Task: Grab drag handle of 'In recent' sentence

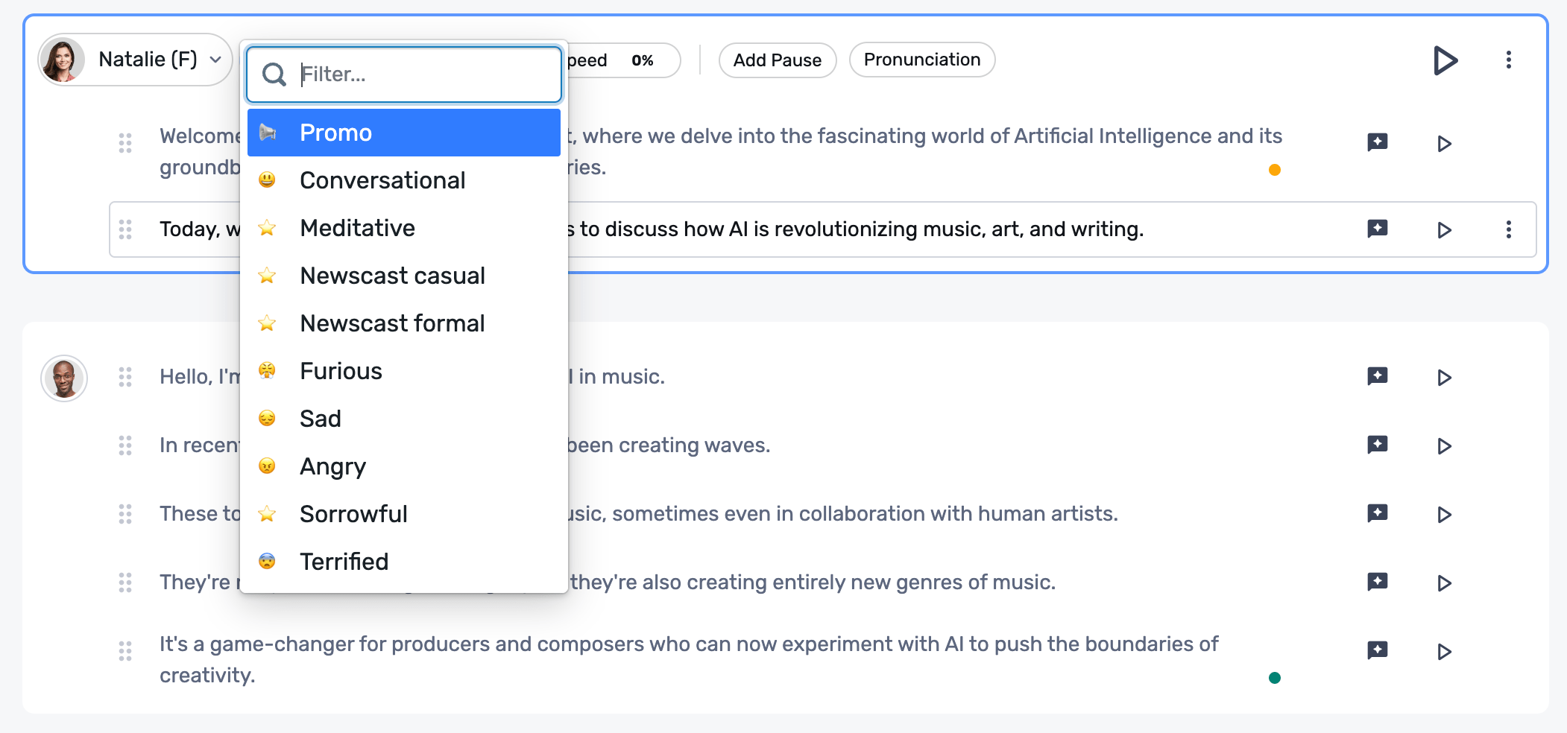Action: pyautogui.click(x=125, y=445)
